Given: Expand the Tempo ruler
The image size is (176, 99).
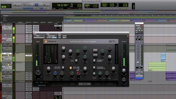Looking at the screenshot, I should pos(2,17).
